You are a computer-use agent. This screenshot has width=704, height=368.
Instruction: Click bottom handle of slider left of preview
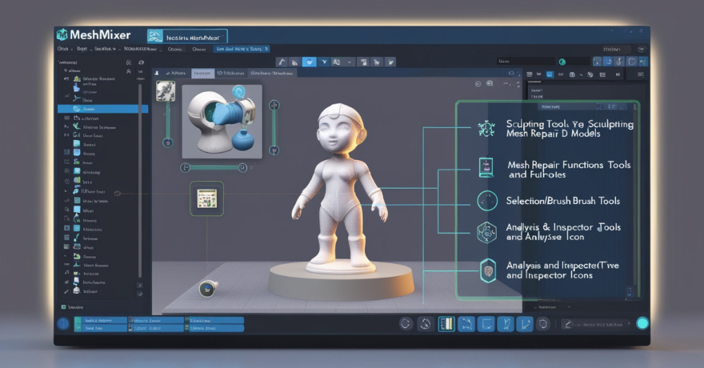coord(168,143)
